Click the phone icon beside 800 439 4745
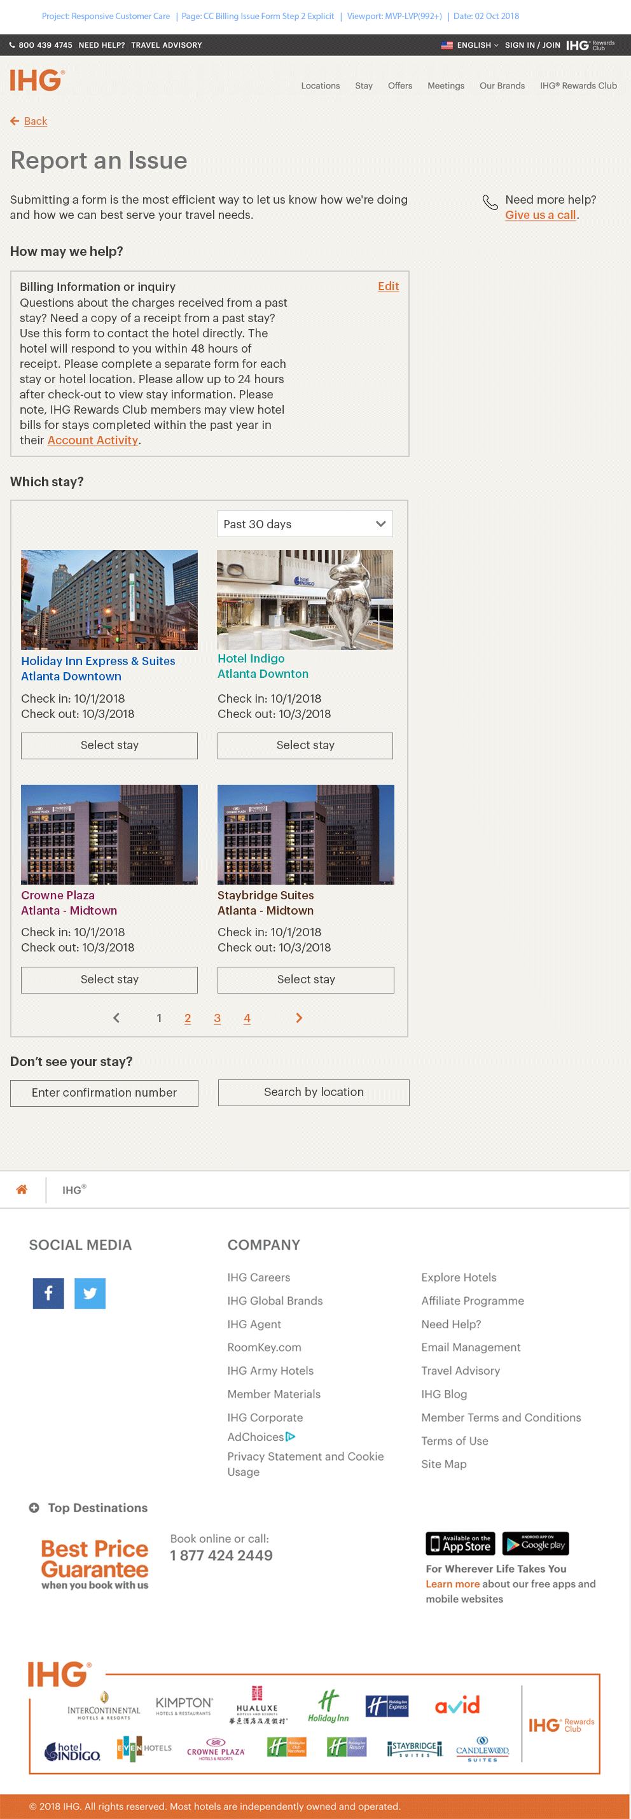 point(12,45)
